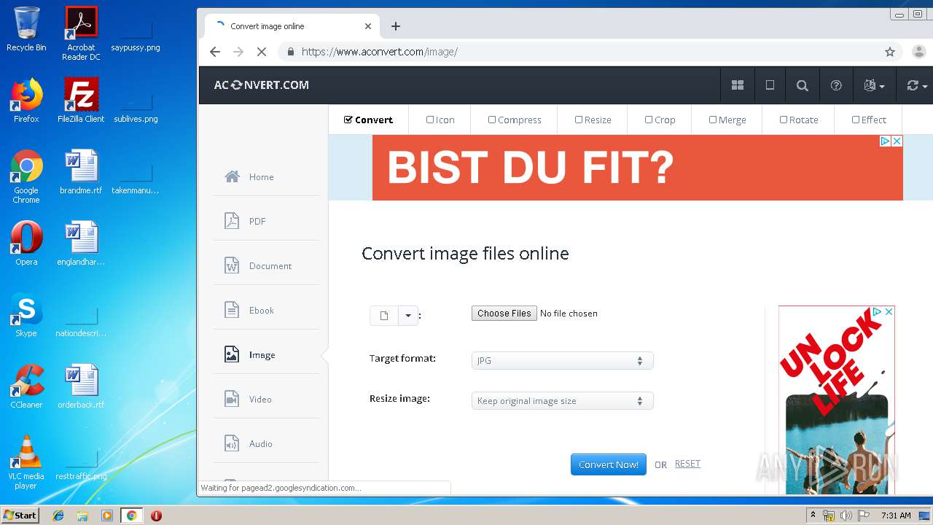Expand the file source dropdown arrow

pos(408,315)
